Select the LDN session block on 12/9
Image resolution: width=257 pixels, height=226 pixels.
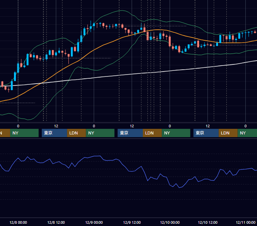tap(152, 133)
